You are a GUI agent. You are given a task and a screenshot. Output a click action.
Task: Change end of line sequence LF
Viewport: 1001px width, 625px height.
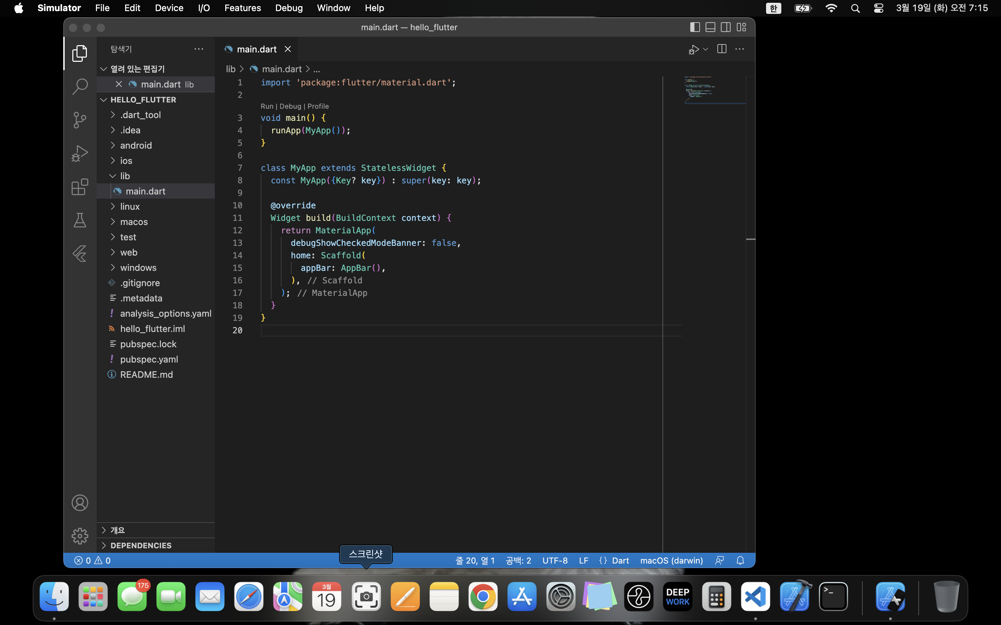tap(584, 560)
